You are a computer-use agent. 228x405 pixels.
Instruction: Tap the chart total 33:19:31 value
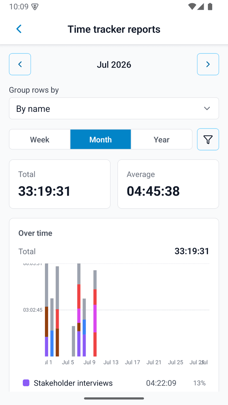(x=192, y=251)
